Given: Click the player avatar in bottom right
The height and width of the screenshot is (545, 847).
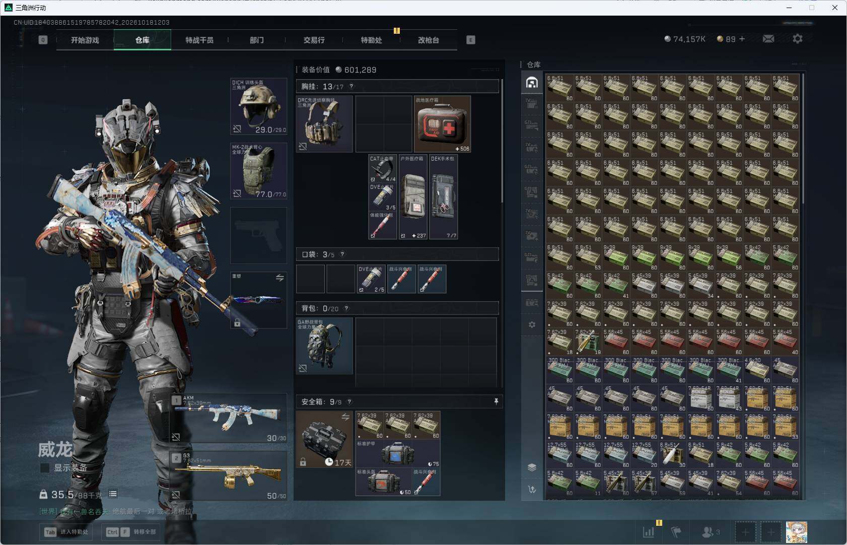Looking at the screenshot, I should [796, 532].
